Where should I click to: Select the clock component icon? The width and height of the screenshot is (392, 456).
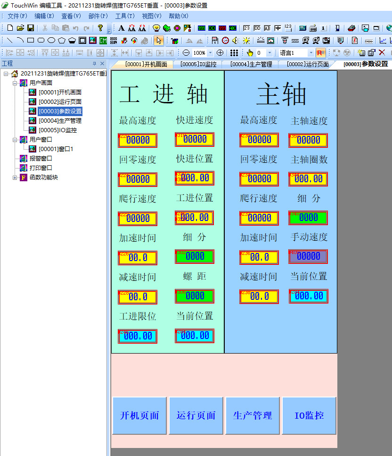click(x=225, y=41)
